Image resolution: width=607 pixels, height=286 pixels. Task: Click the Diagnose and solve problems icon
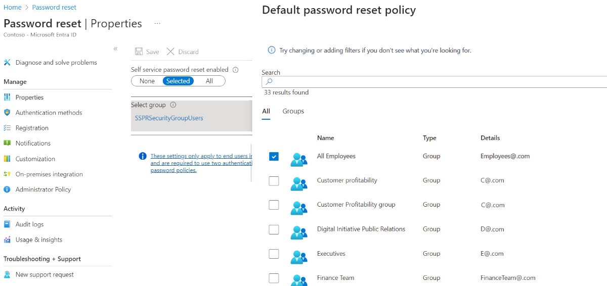pos(7,63)
